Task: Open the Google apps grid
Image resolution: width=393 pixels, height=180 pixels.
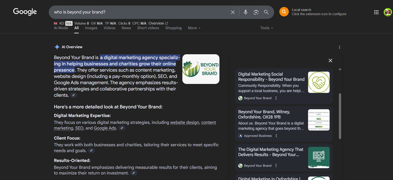Action: [376, 12]
